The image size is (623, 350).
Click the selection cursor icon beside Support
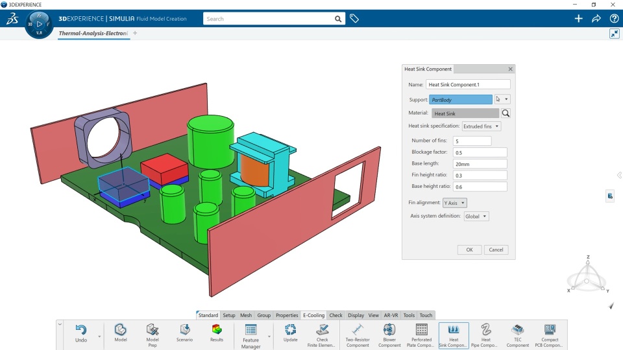(x=498, y=99)
